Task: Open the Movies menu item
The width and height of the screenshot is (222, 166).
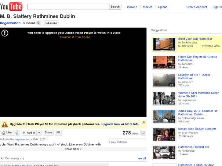Action: click(x=147, y=7)
